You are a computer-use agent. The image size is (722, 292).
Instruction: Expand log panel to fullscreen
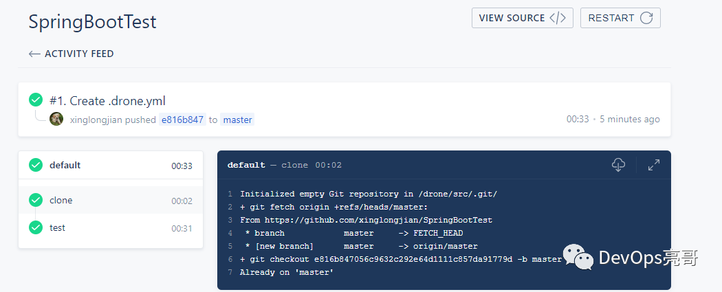click(654, 165)
